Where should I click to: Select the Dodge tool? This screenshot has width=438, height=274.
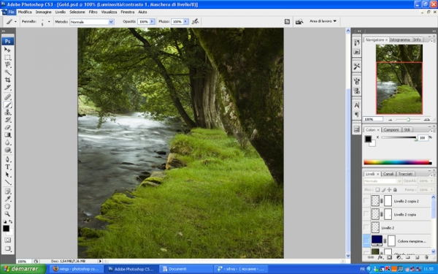point(7,150)
